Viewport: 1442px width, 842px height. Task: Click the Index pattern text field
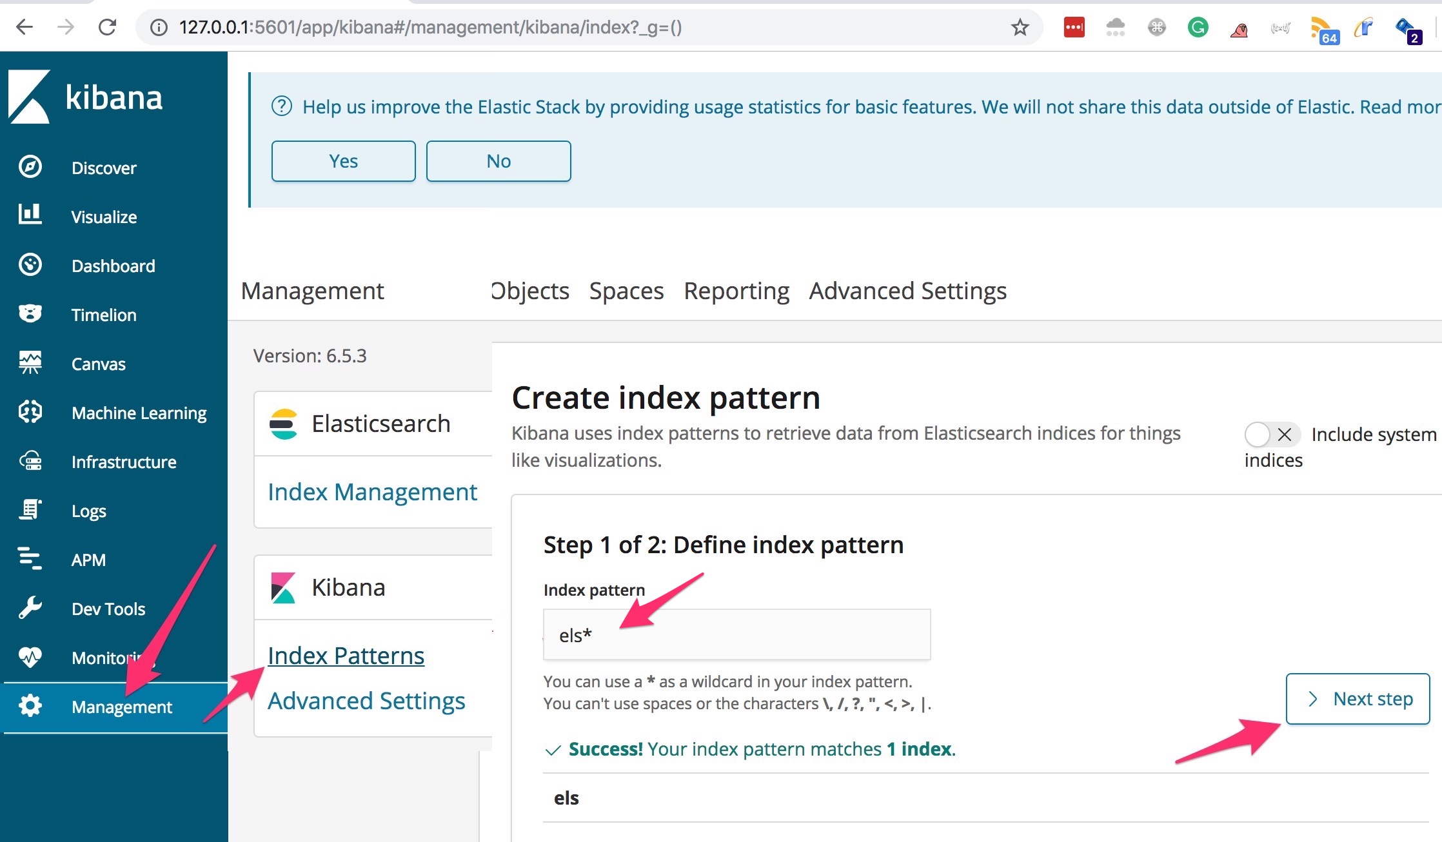coord(736,635)
